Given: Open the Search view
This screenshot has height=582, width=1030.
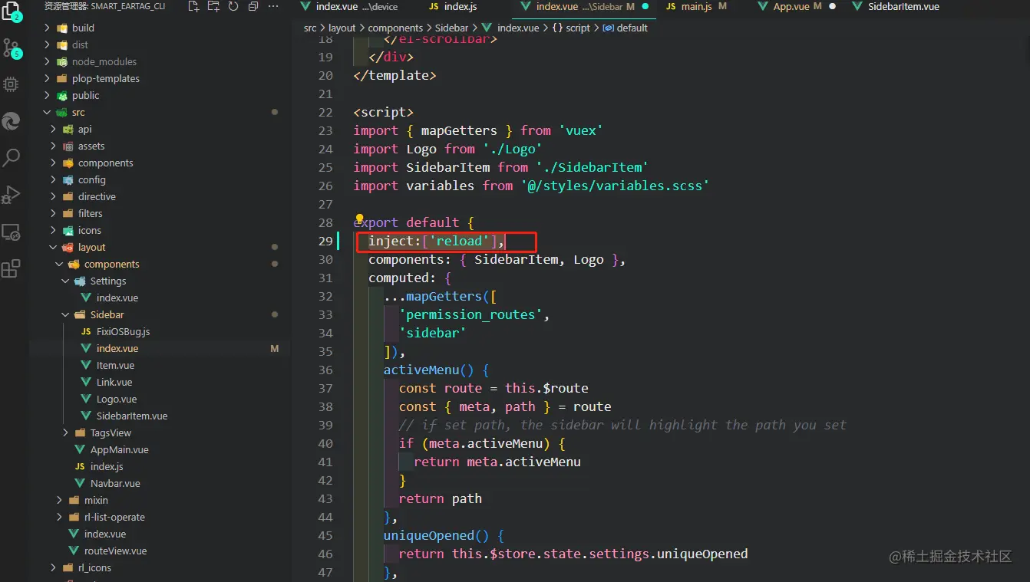Looking at the screenshot, I should (11, 158).
